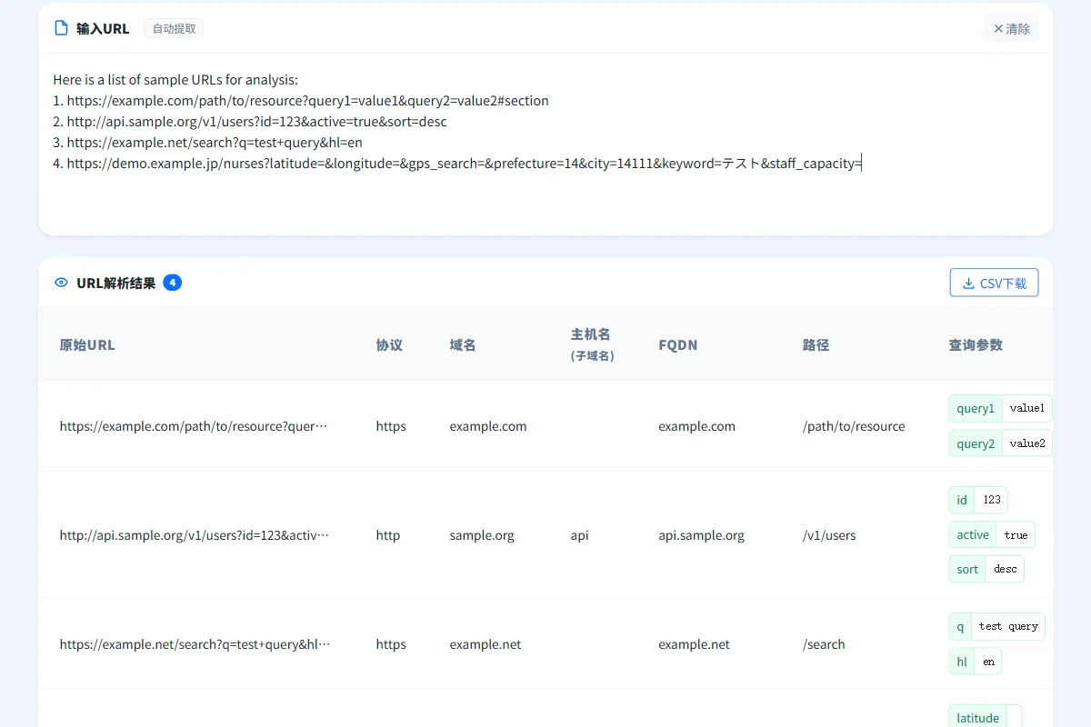The image size is (1091, 727).
Task: Download results via CSV下载 button
Action: 994,283
